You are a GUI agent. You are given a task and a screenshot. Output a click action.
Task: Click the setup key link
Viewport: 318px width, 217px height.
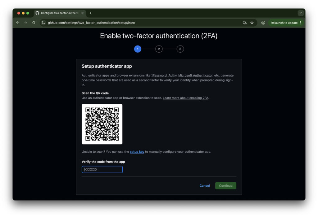137,152
